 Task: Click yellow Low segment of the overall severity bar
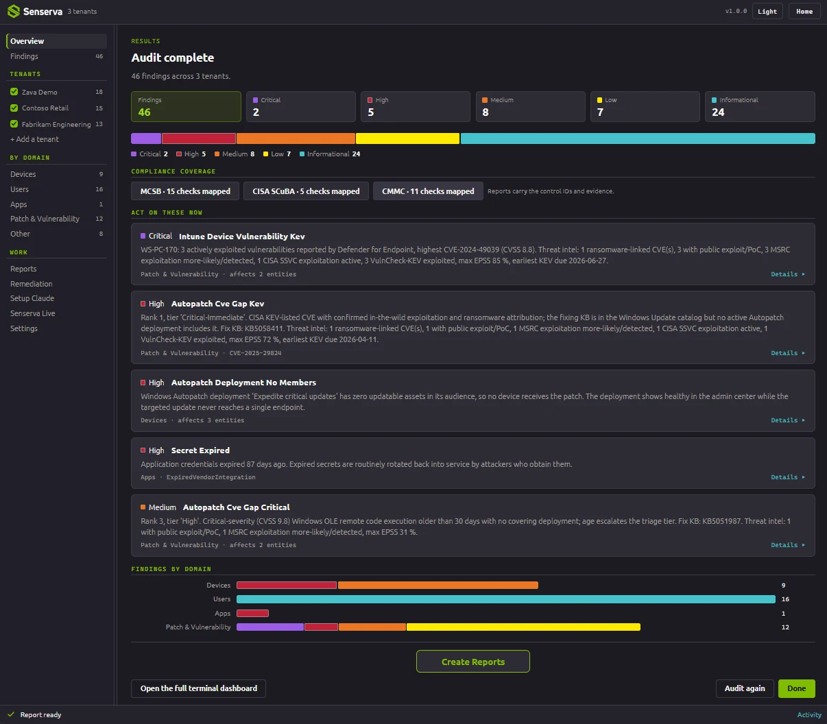[x=407, y=138]
